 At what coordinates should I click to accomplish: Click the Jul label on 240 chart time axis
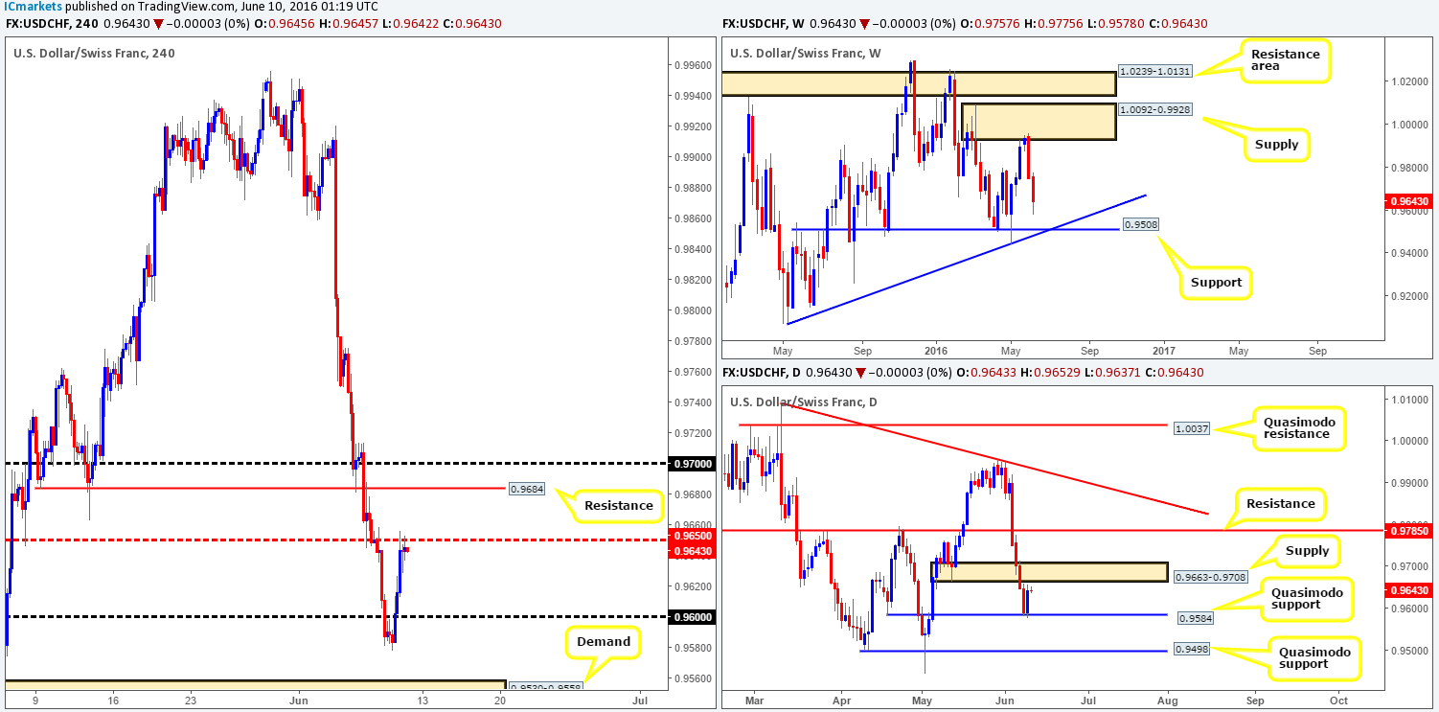point(641,701)
